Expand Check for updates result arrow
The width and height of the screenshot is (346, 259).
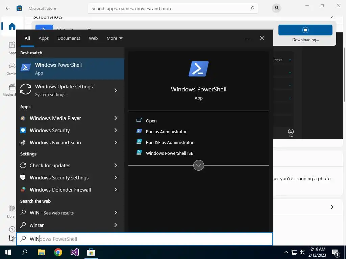pyautogui.click(x=116, y=165)
